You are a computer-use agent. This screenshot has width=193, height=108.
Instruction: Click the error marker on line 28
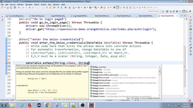6,63
